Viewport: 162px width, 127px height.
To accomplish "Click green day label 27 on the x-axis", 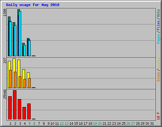I will click(x=133, y=124).
